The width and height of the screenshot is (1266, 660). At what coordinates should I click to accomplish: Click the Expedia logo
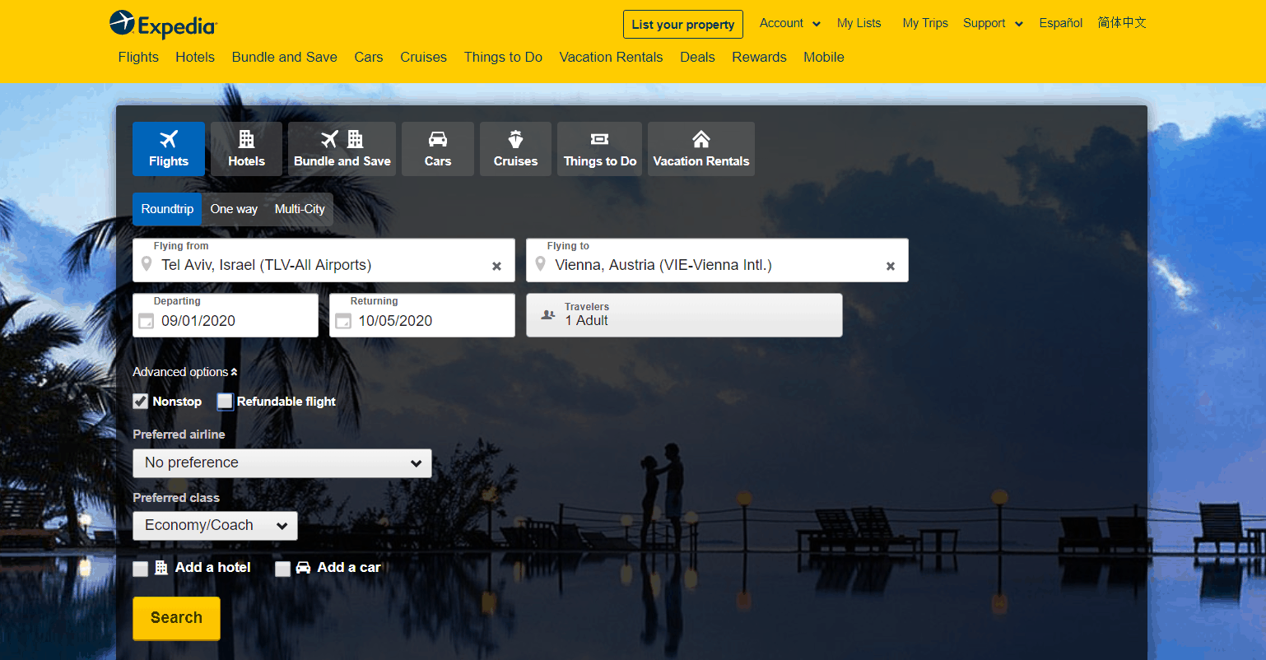tap(163, 25)
